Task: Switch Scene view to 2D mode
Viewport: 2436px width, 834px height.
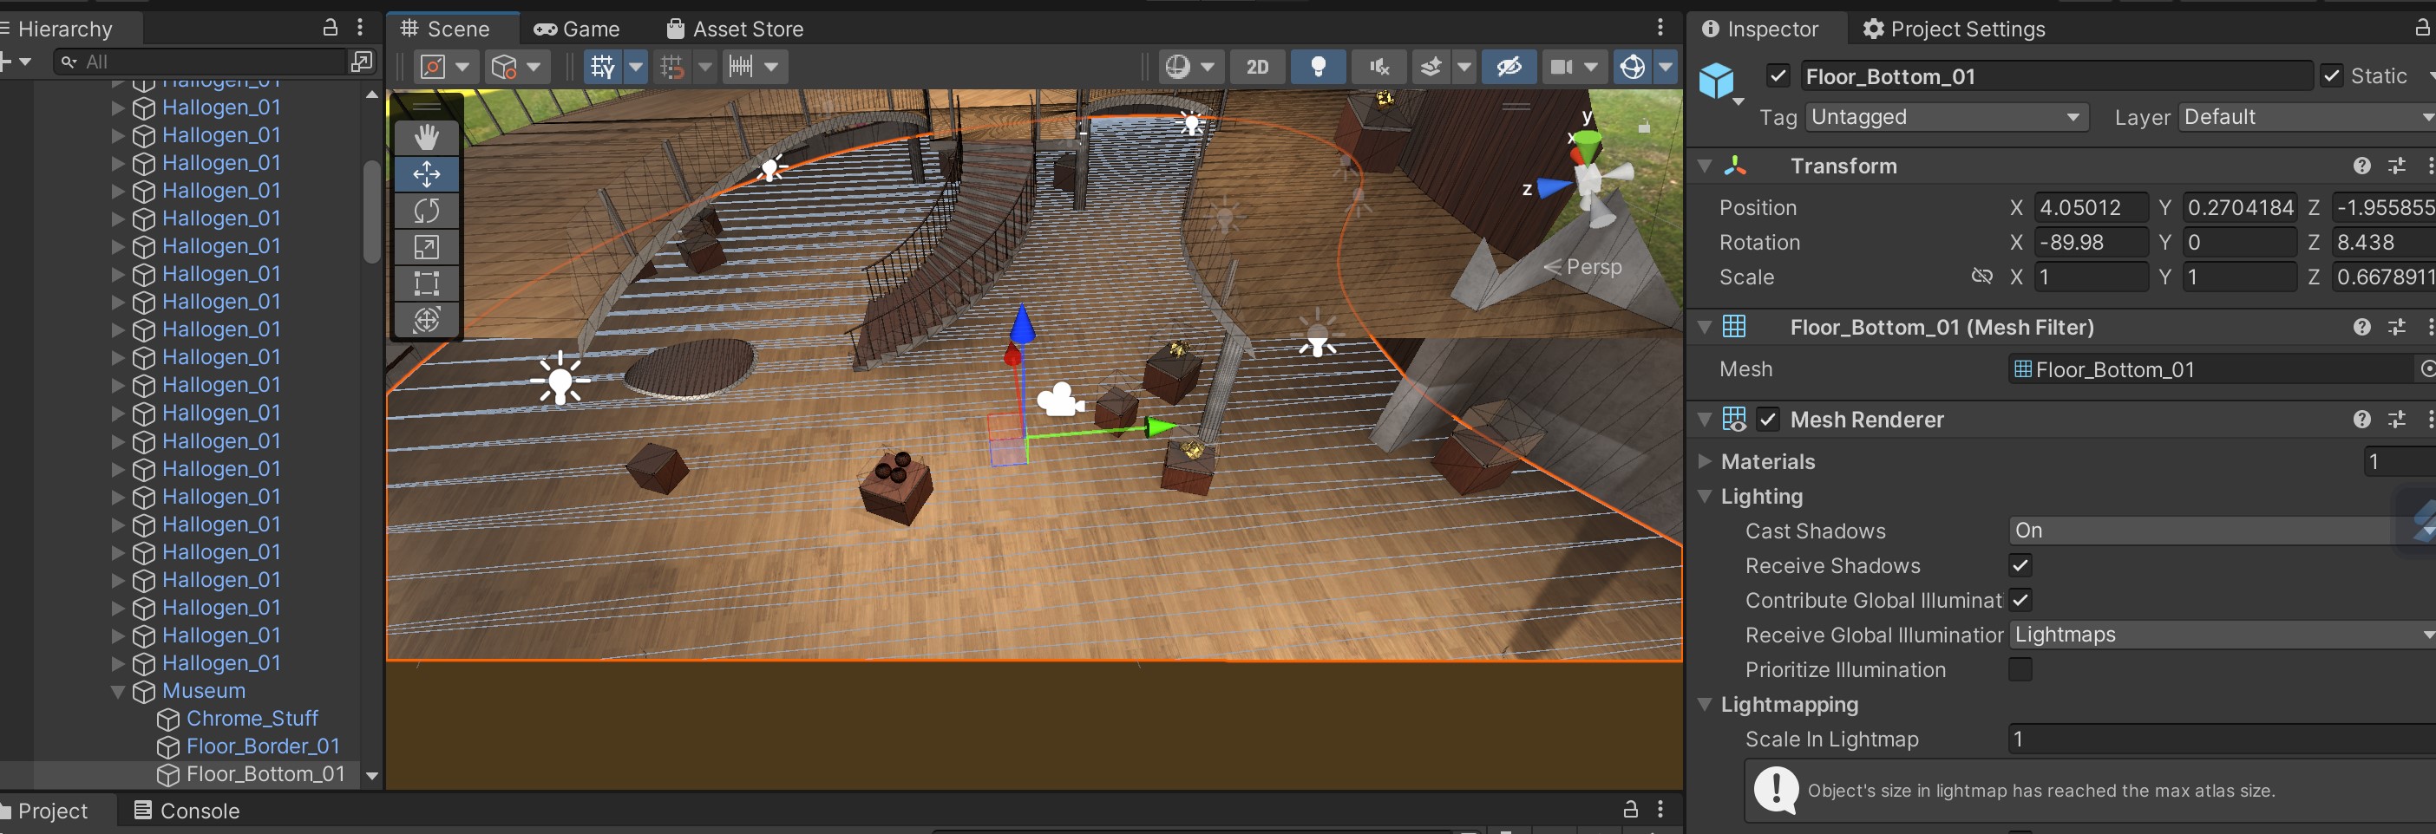Action: tap(1257, 66)
